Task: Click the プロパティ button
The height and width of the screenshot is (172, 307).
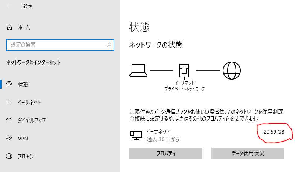Action: tap(166, 154)
